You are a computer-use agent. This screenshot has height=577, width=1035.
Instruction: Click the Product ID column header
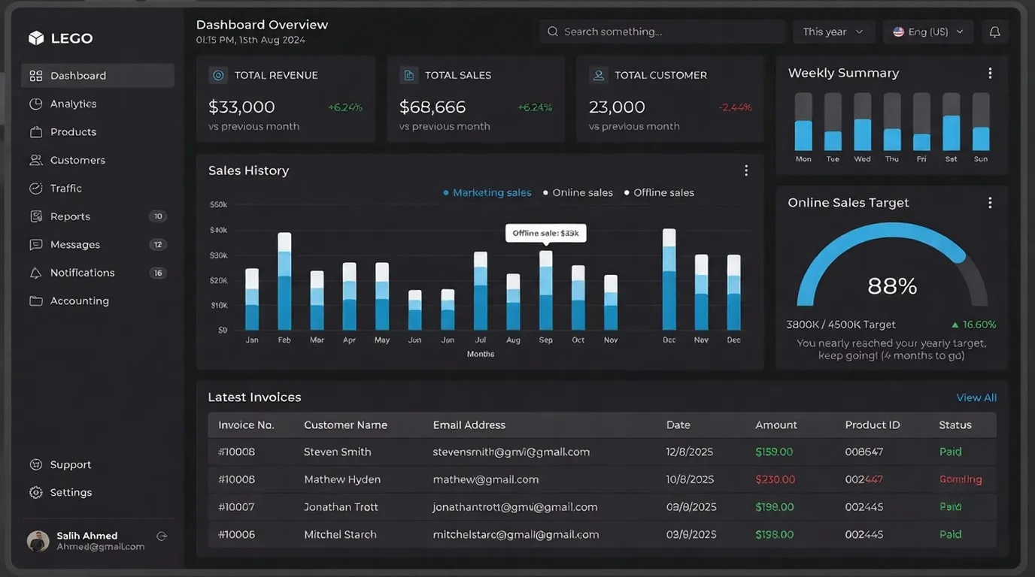click(873, 425)
